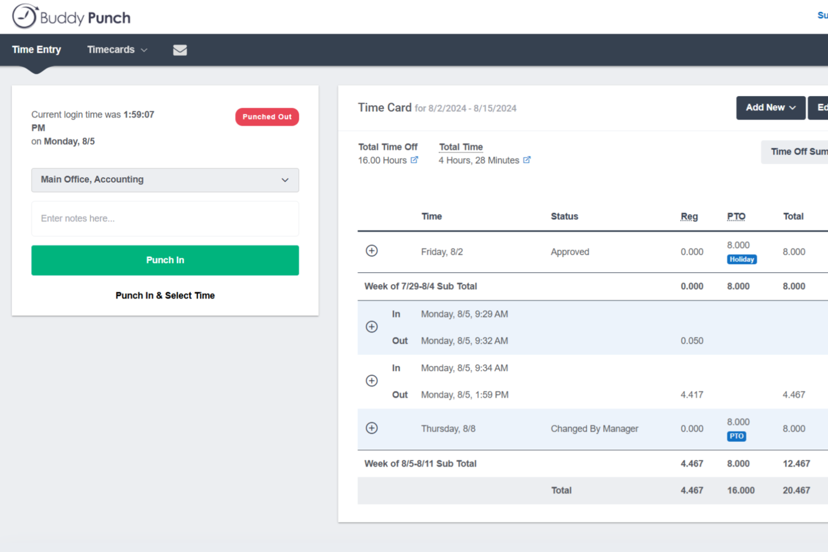Click the notes input field
The width and height of the screenshot is (828, 552).
point(165,219)
